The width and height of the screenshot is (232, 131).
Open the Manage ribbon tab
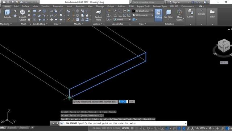coord(100,6)
